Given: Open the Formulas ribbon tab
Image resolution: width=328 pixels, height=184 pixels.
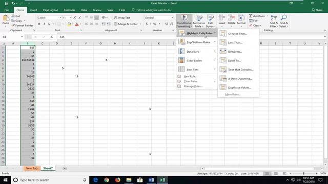Looking at the screenshot, I should [x=70, y=10].
